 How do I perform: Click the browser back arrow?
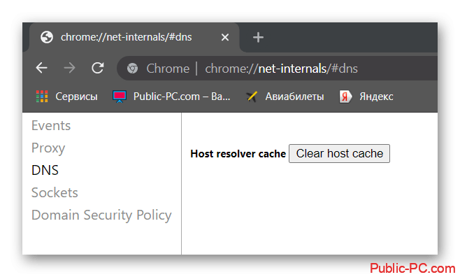[x=42, y=68]
